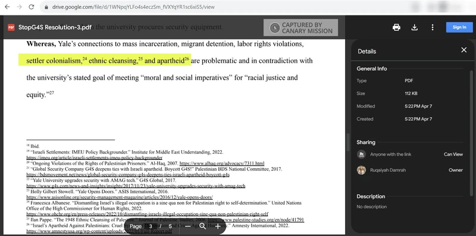The height and width of the screenshot is (236, 476).
Task: Open the three-dot more actions menu
Action: 433,27
